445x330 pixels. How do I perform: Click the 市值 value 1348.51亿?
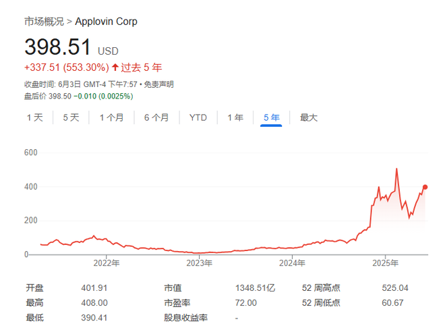pyautogui.click(x=255, y=288)
